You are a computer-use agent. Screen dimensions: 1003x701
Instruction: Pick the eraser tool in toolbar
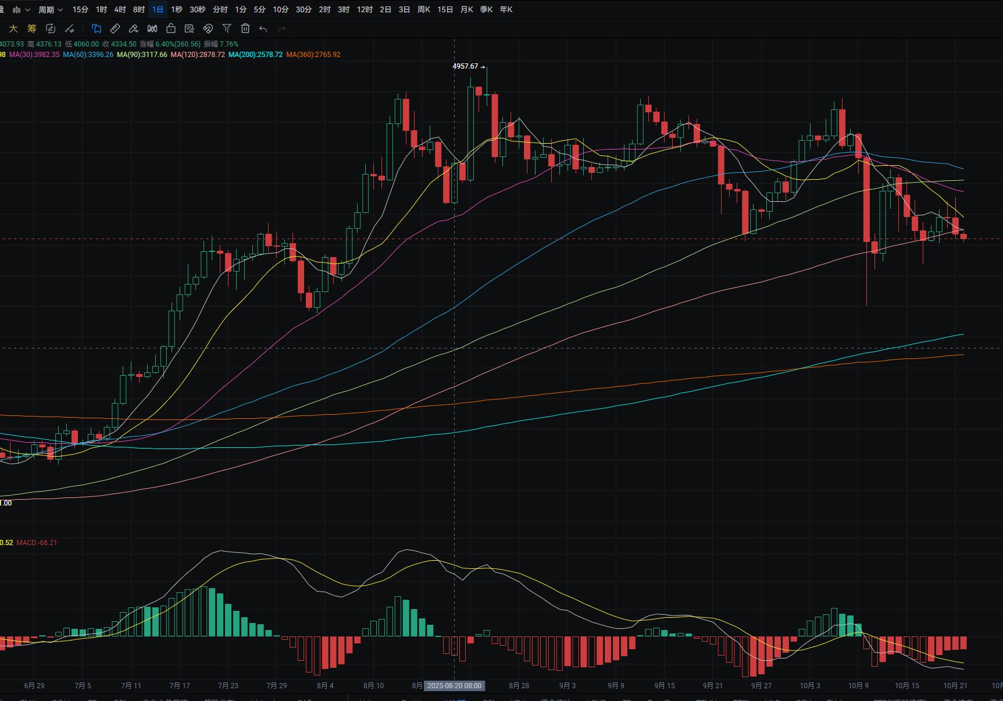coord(134,29)
